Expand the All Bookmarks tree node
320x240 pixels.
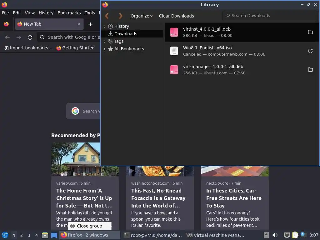104,49
